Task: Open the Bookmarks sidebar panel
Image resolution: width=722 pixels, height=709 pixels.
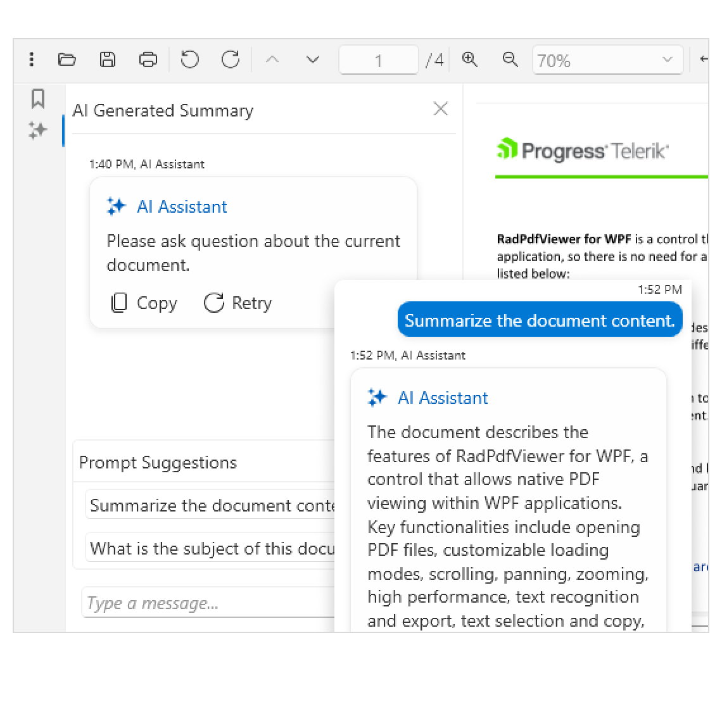Action: click(x=38, y=99)
